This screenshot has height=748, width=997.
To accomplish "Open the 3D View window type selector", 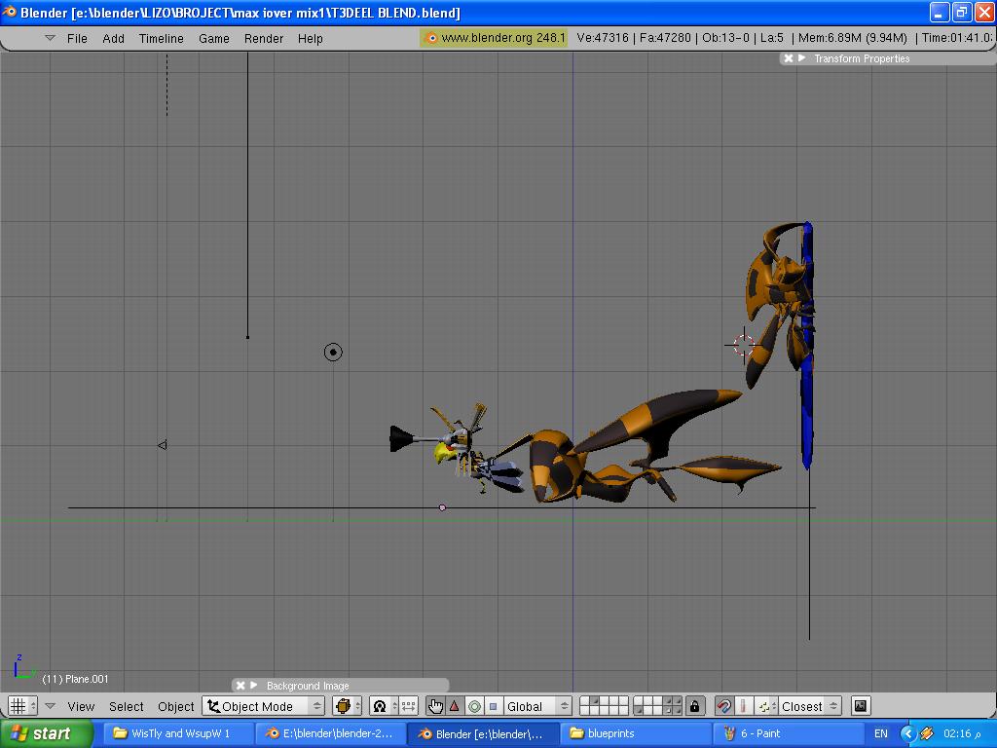I will [x=23, y=706].
